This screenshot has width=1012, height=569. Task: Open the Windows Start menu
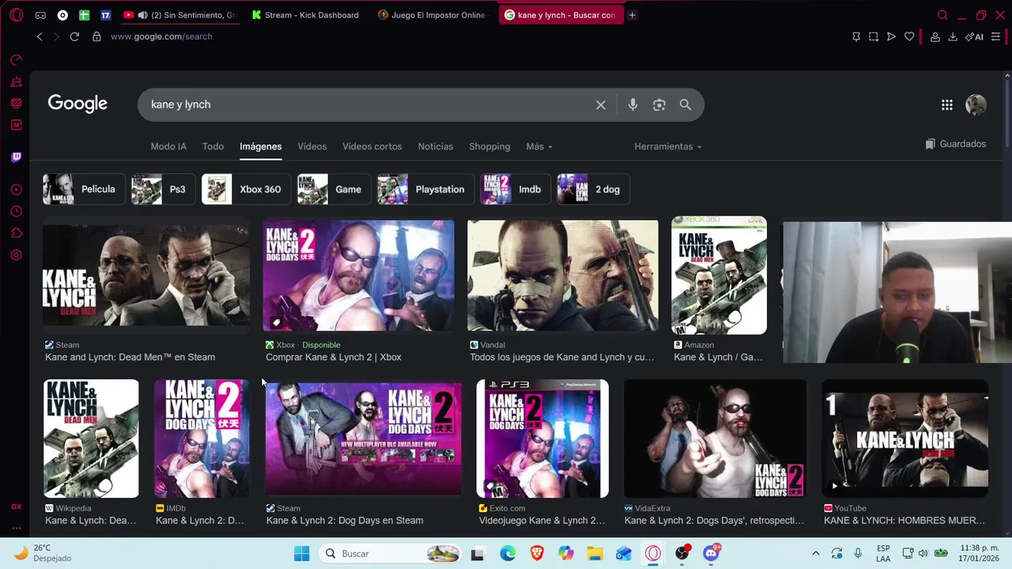pyautogui.click(x=301, y=553)
